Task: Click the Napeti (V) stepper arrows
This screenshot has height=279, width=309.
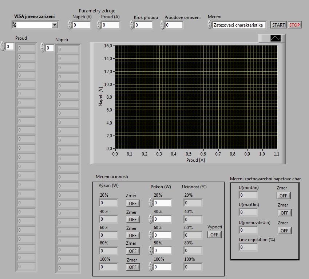Action: tap(70, 25)
